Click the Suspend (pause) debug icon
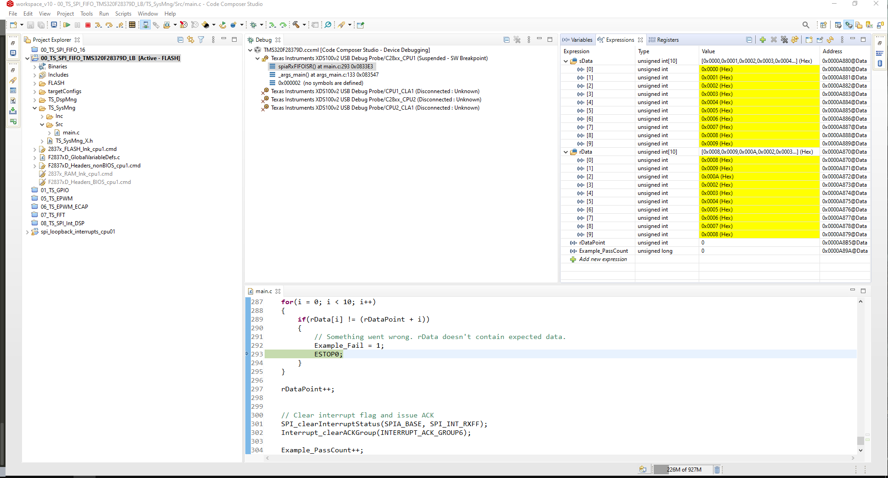Image resolution: width=888 pixels, height=478 pixels. click(x=78, y=25)
